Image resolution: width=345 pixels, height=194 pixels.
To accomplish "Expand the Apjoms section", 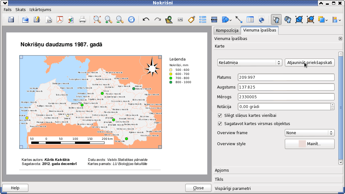I will click(278, 170).
